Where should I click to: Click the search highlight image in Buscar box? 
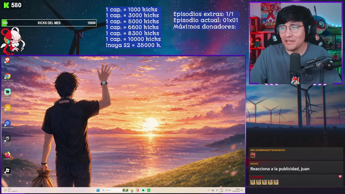pos(125,190)
